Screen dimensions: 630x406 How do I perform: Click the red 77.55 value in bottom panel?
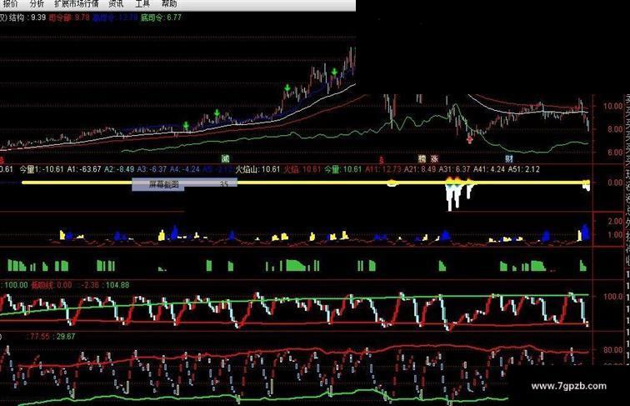coord(40,337)
